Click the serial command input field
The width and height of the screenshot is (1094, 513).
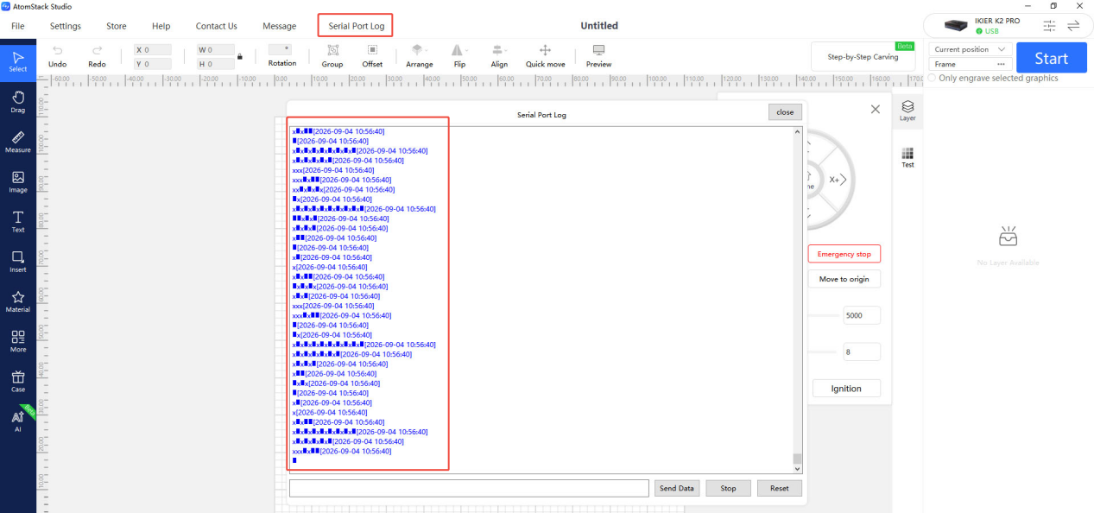click(x=469, y=488)
